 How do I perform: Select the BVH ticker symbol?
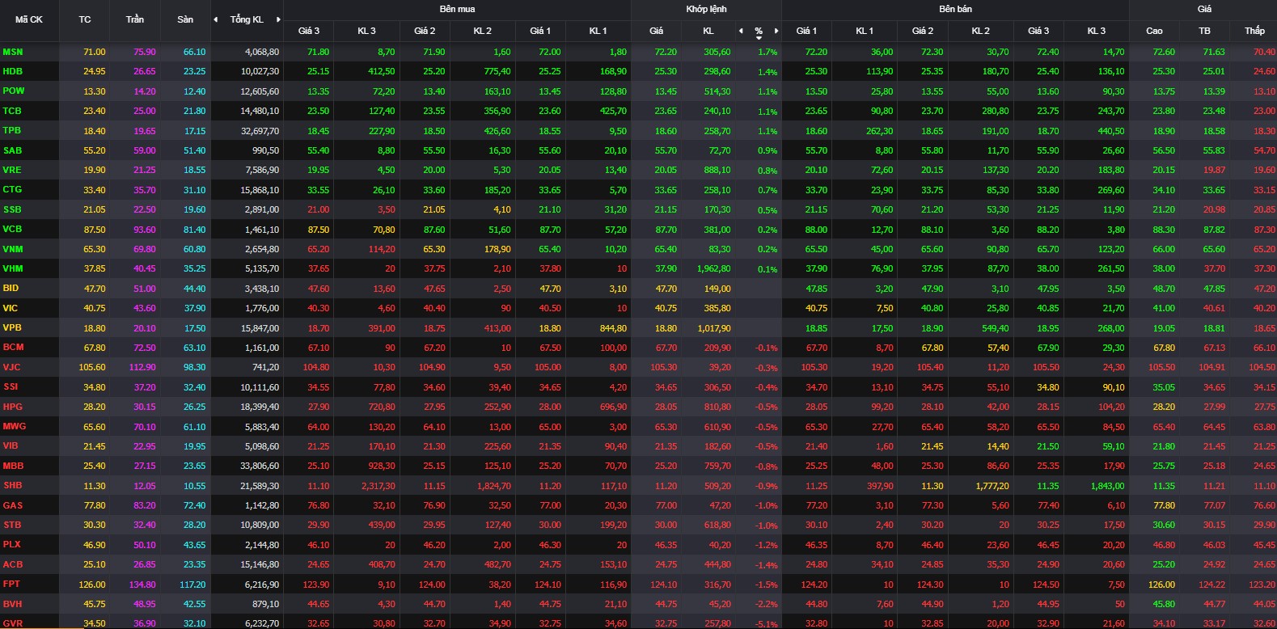click(13, 604)
